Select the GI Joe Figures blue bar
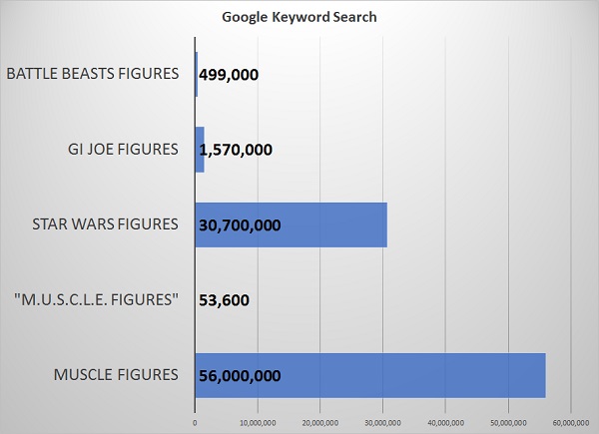This screenshot has height=434, width=599. pos(200,150)
